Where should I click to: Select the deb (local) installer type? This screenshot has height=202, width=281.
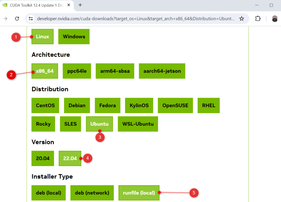click(49, 193)
